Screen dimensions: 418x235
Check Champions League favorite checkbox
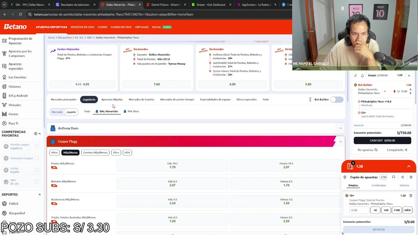[37, 158]
